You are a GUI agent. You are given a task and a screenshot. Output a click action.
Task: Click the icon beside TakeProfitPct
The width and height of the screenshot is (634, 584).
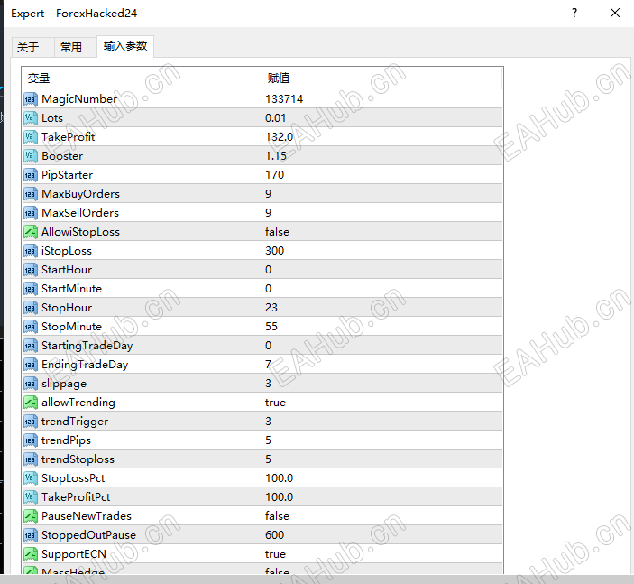[x=31, y=497]
